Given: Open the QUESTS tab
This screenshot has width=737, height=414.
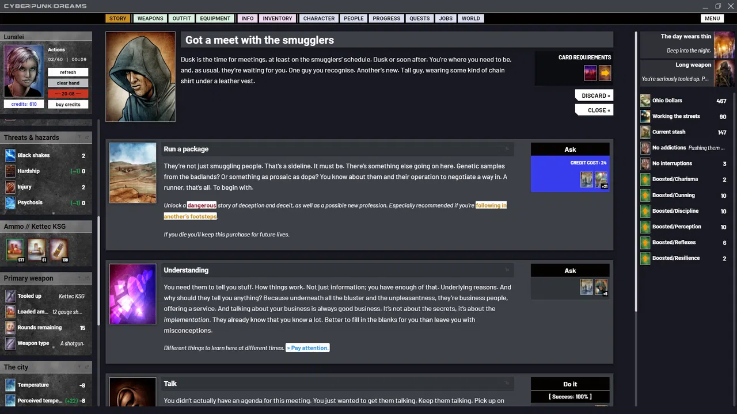Looking at the screenshot, I should pos(420,18).
